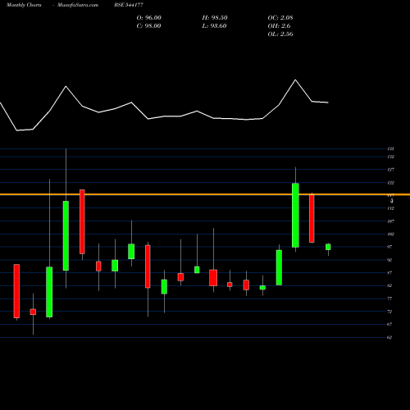
Task: Click the 'L: 93.60' low value
Action: pos(214,26)
